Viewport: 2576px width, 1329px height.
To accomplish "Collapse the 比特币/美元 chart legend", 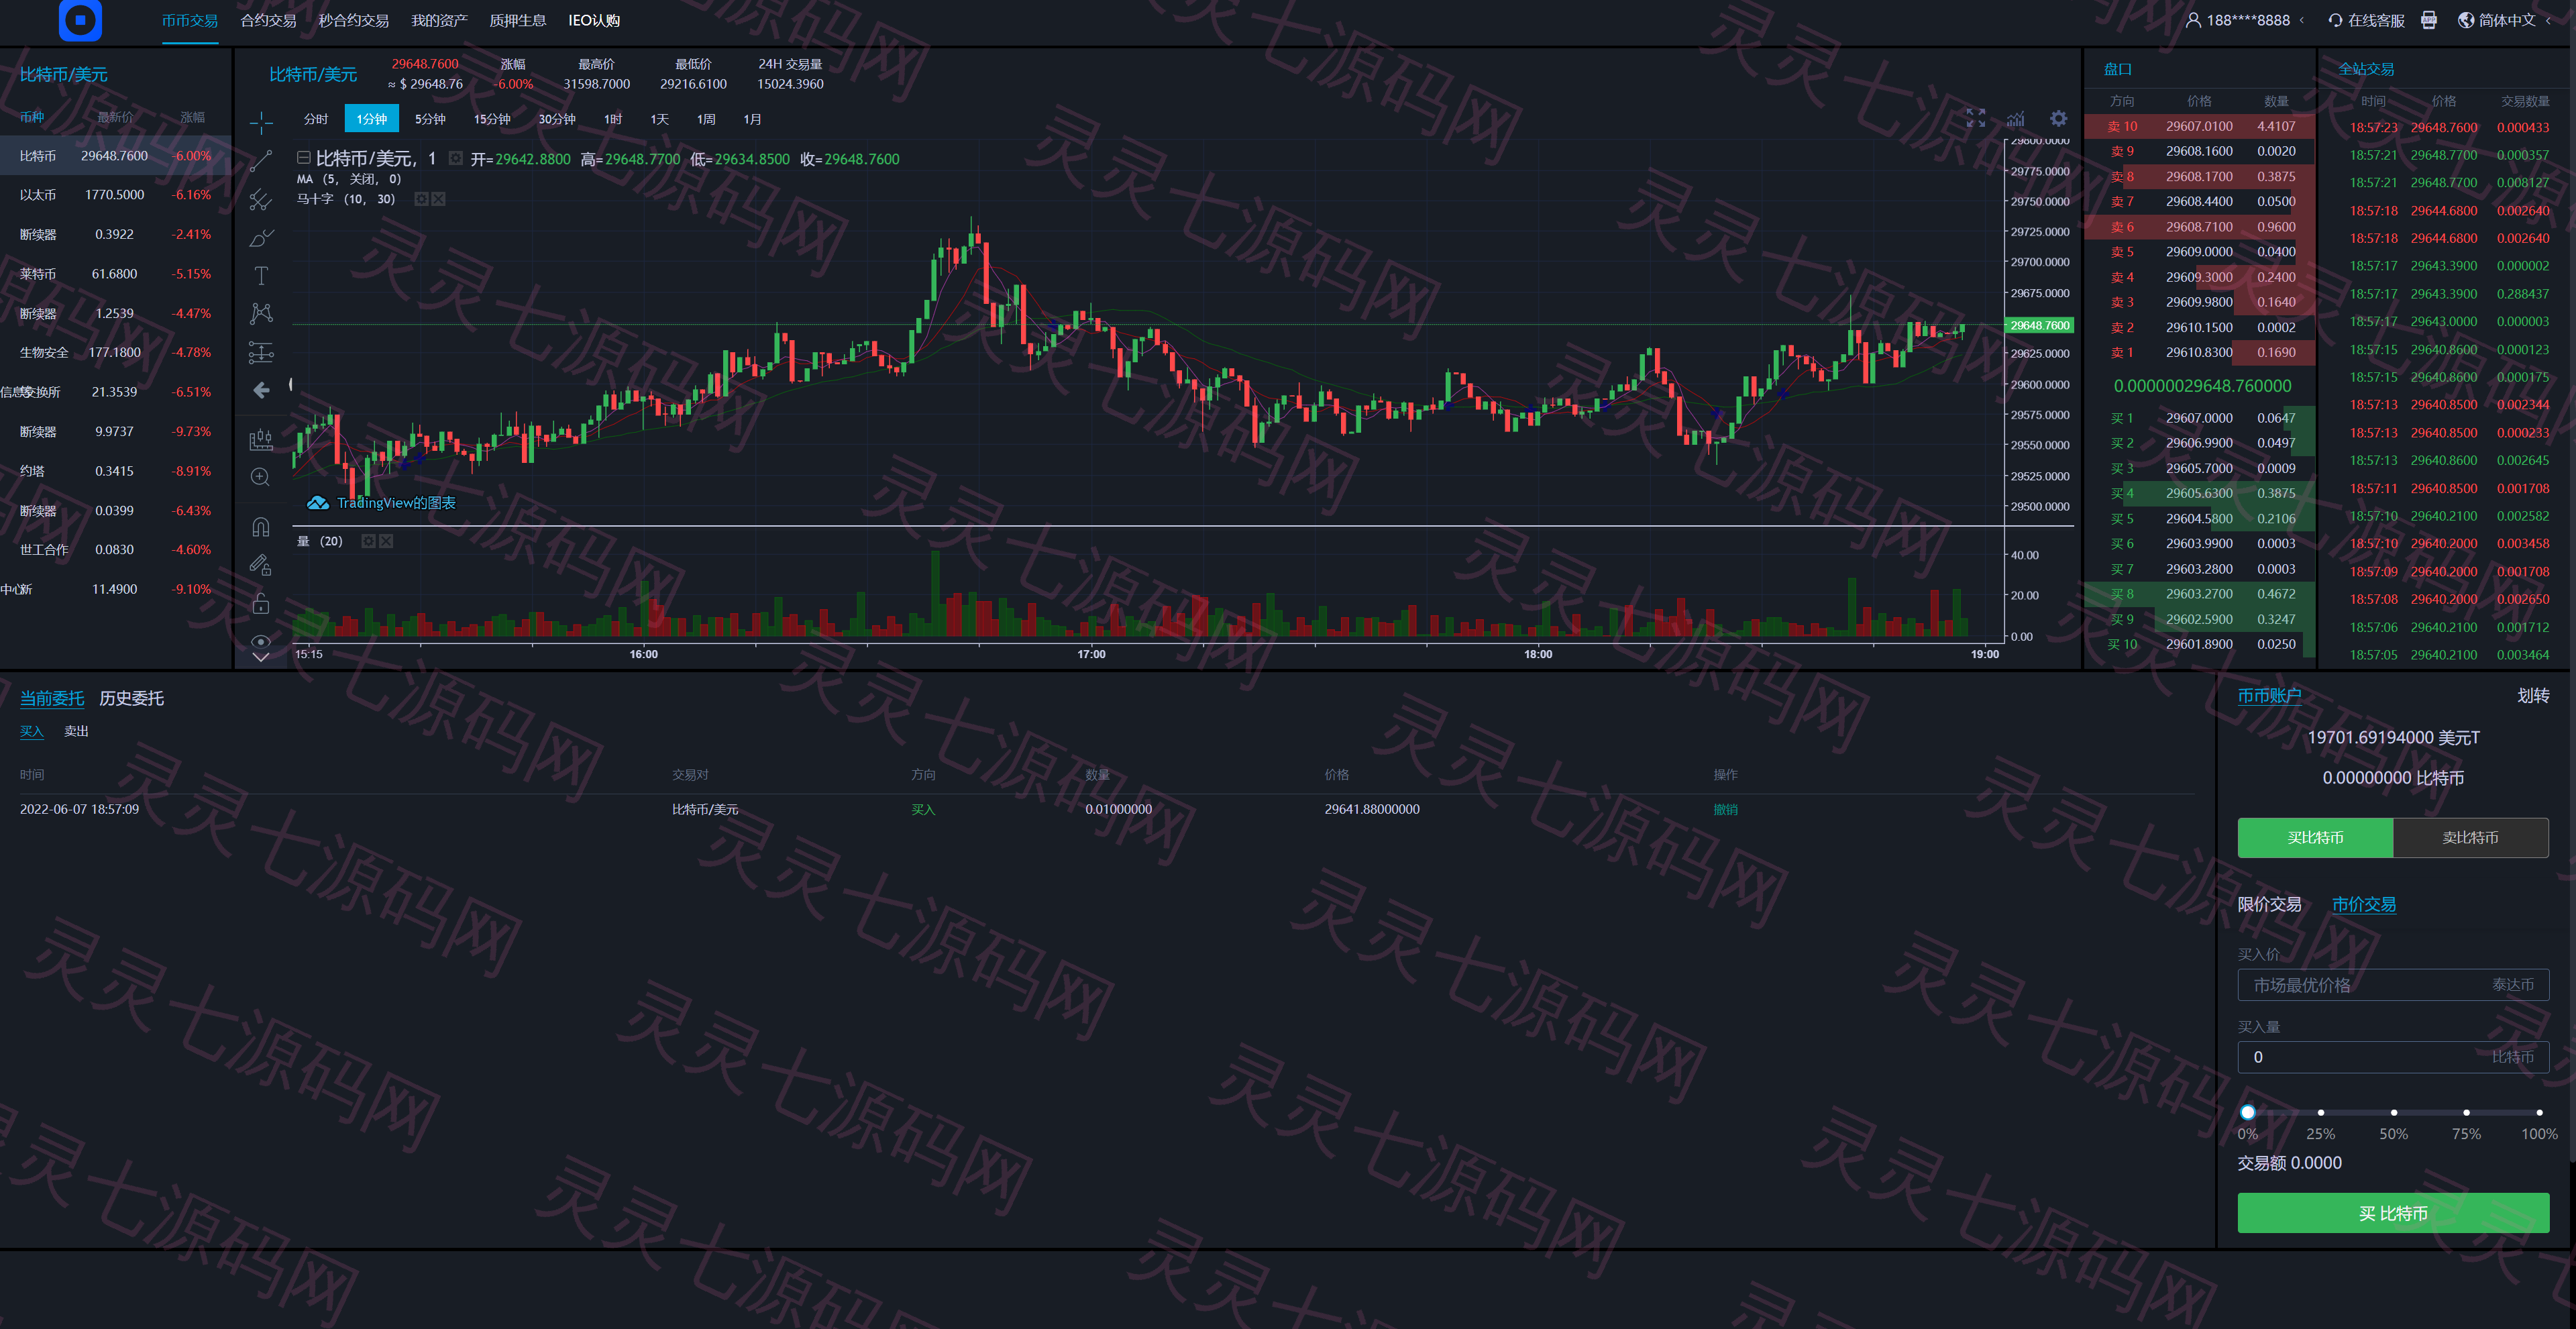I will click(x=303, y=158).
